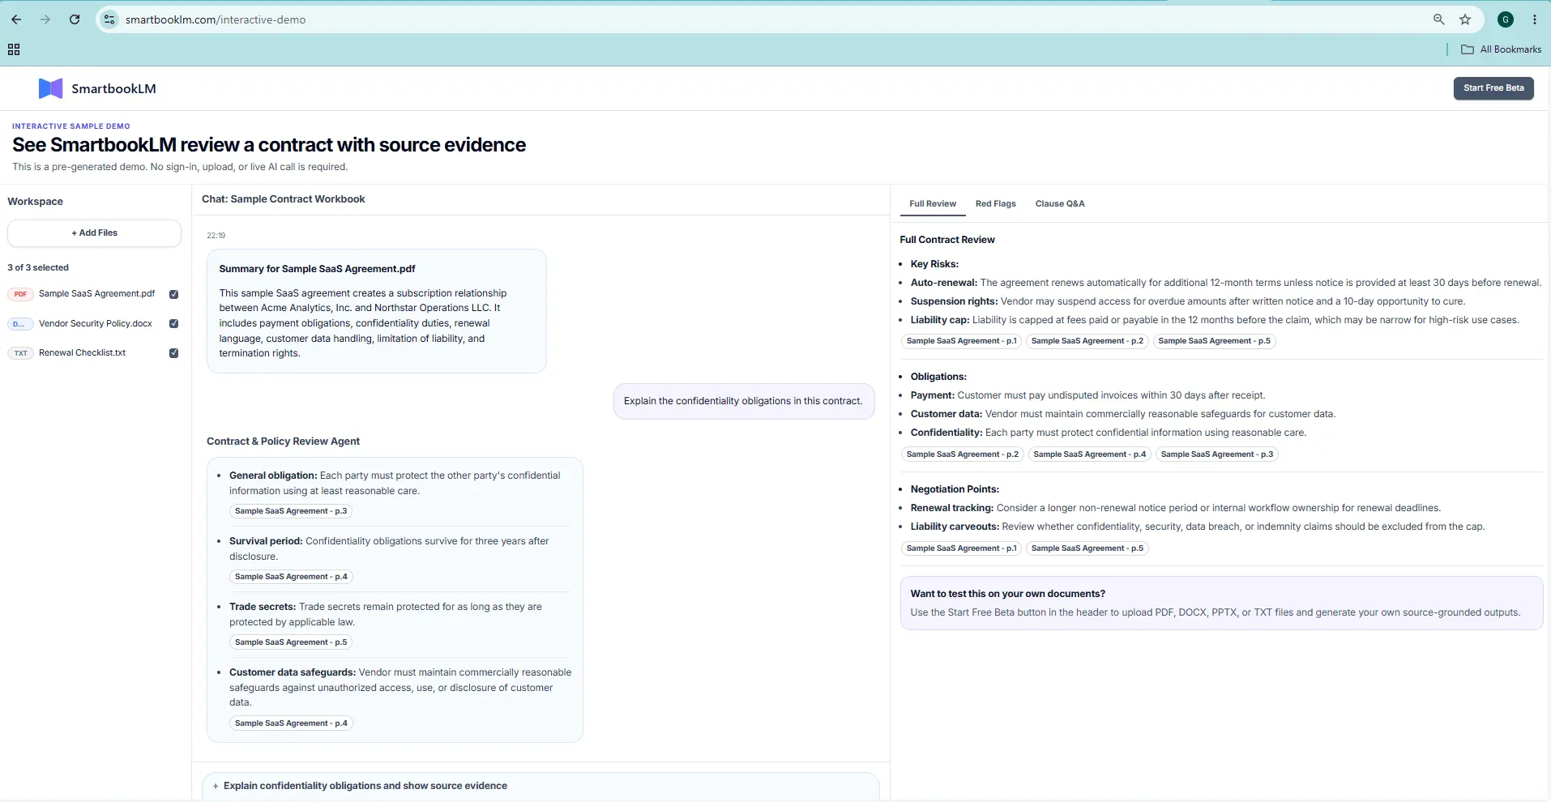Open site information icon in address bar
This screenshot has height=802, width=1551.
pyautogui.click(x=109, y=19)
